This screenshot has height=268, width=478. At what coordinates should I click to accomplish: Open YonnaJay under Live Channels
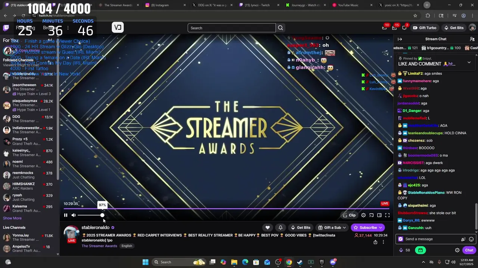pos(28,237)
